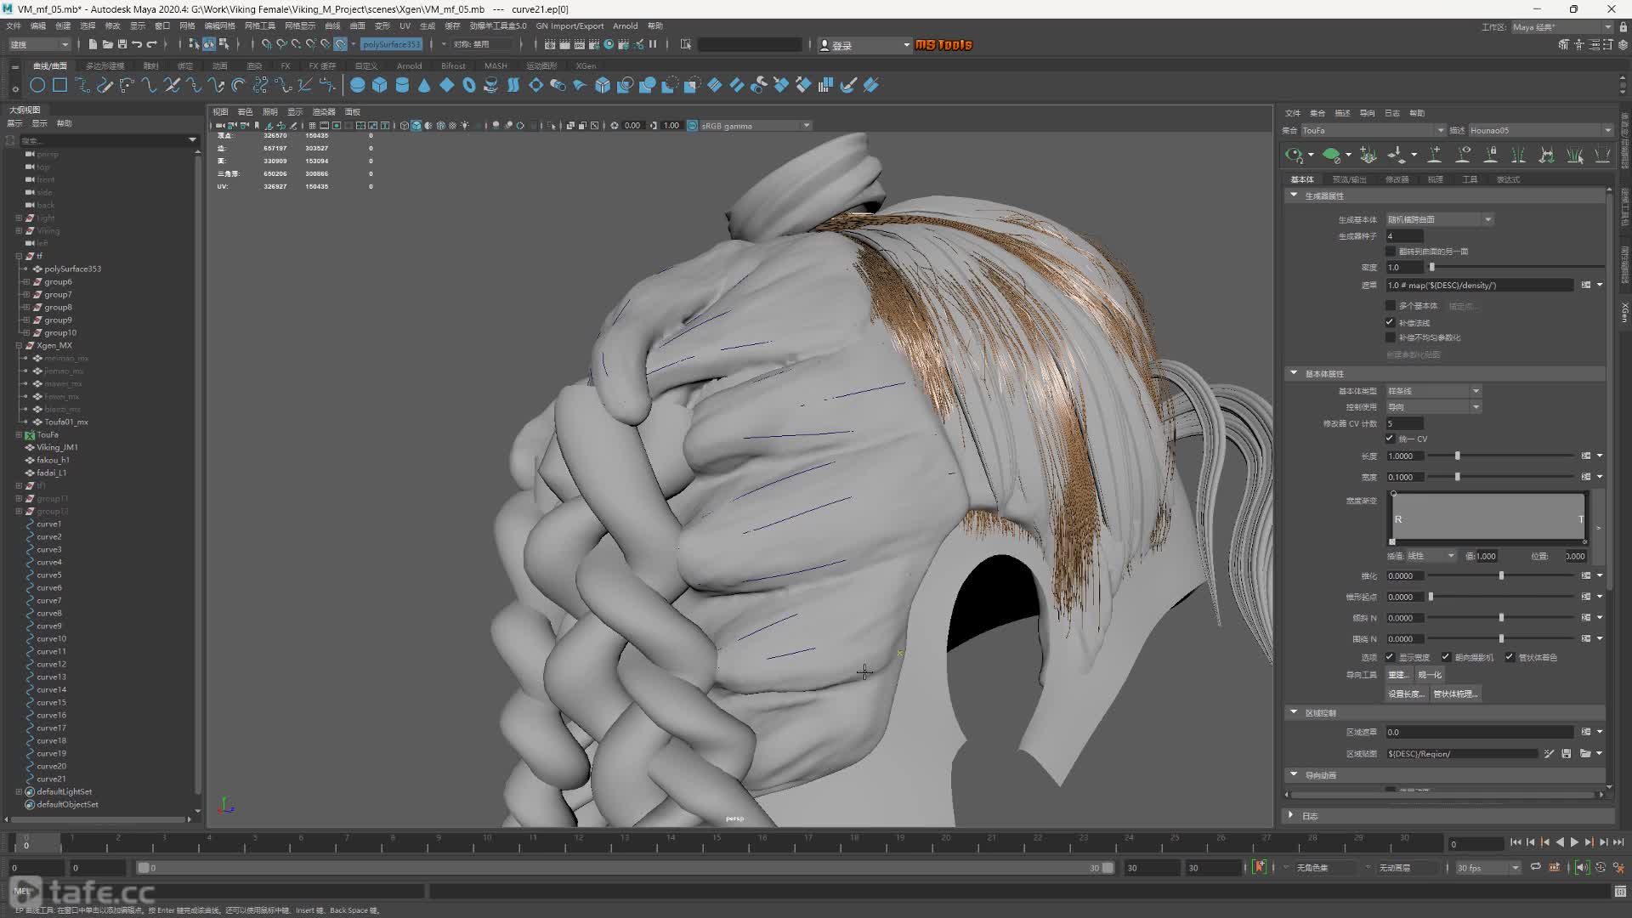Click the open scene folder icon
This screenshot has height=918, width=1632.
[x=108, y=44]
